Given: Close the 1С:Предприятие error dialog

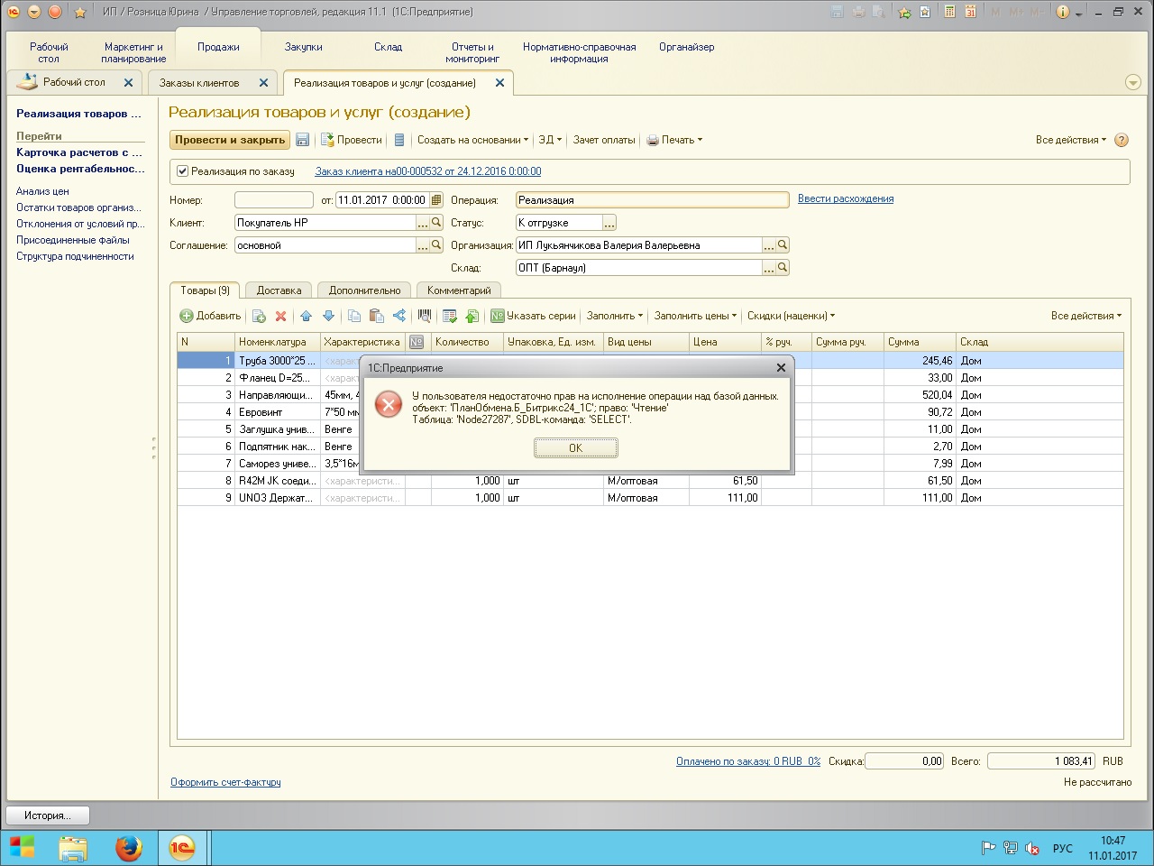Looking at the screenshot, I should (x=781, y=367).
